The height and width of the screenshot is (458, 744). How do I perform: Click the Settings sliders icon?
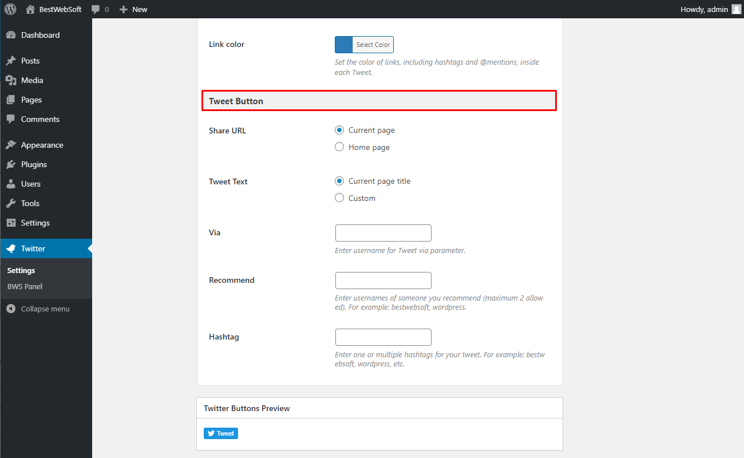point(11,223)
